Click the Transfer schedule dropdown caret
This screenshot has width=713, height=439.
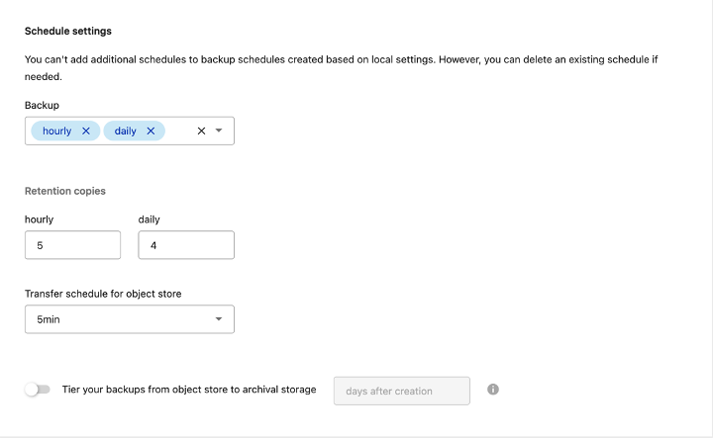pos(219,319)
